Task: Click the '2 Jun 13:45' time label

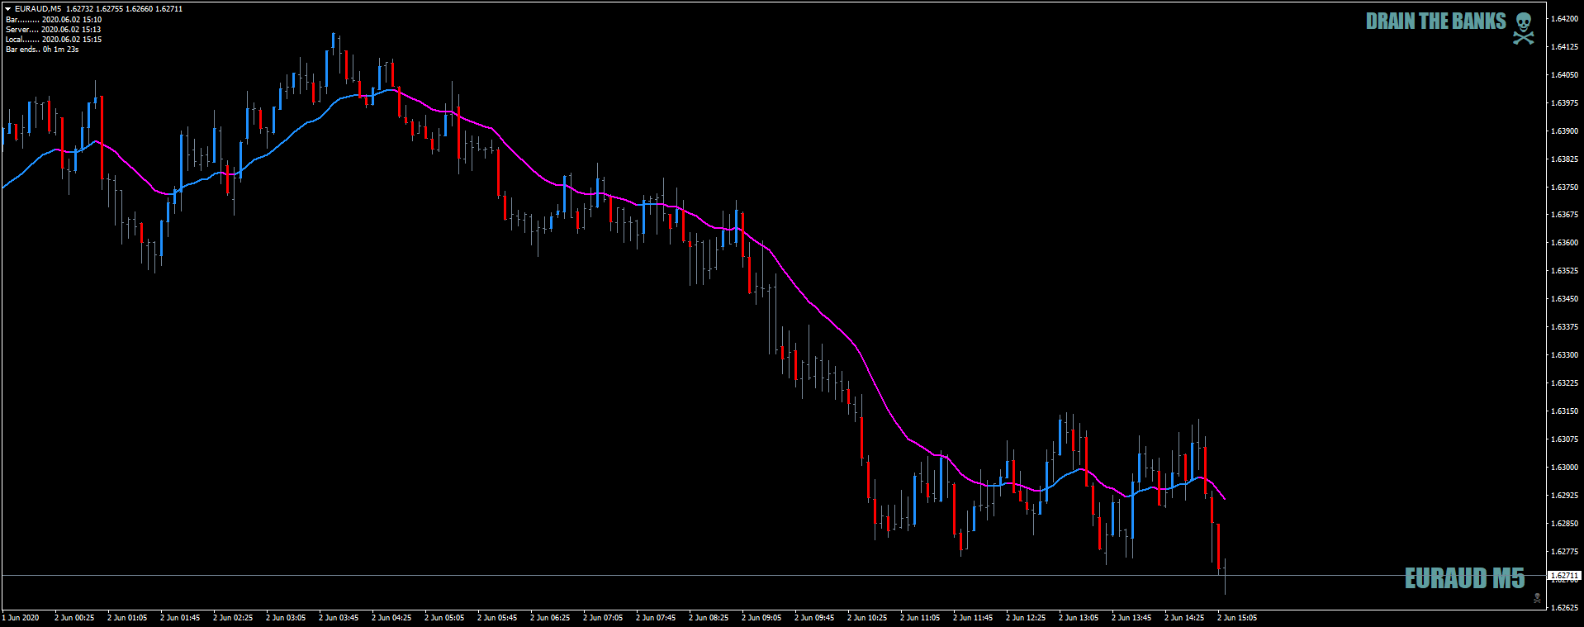Action: click(x=1131, y=617)
